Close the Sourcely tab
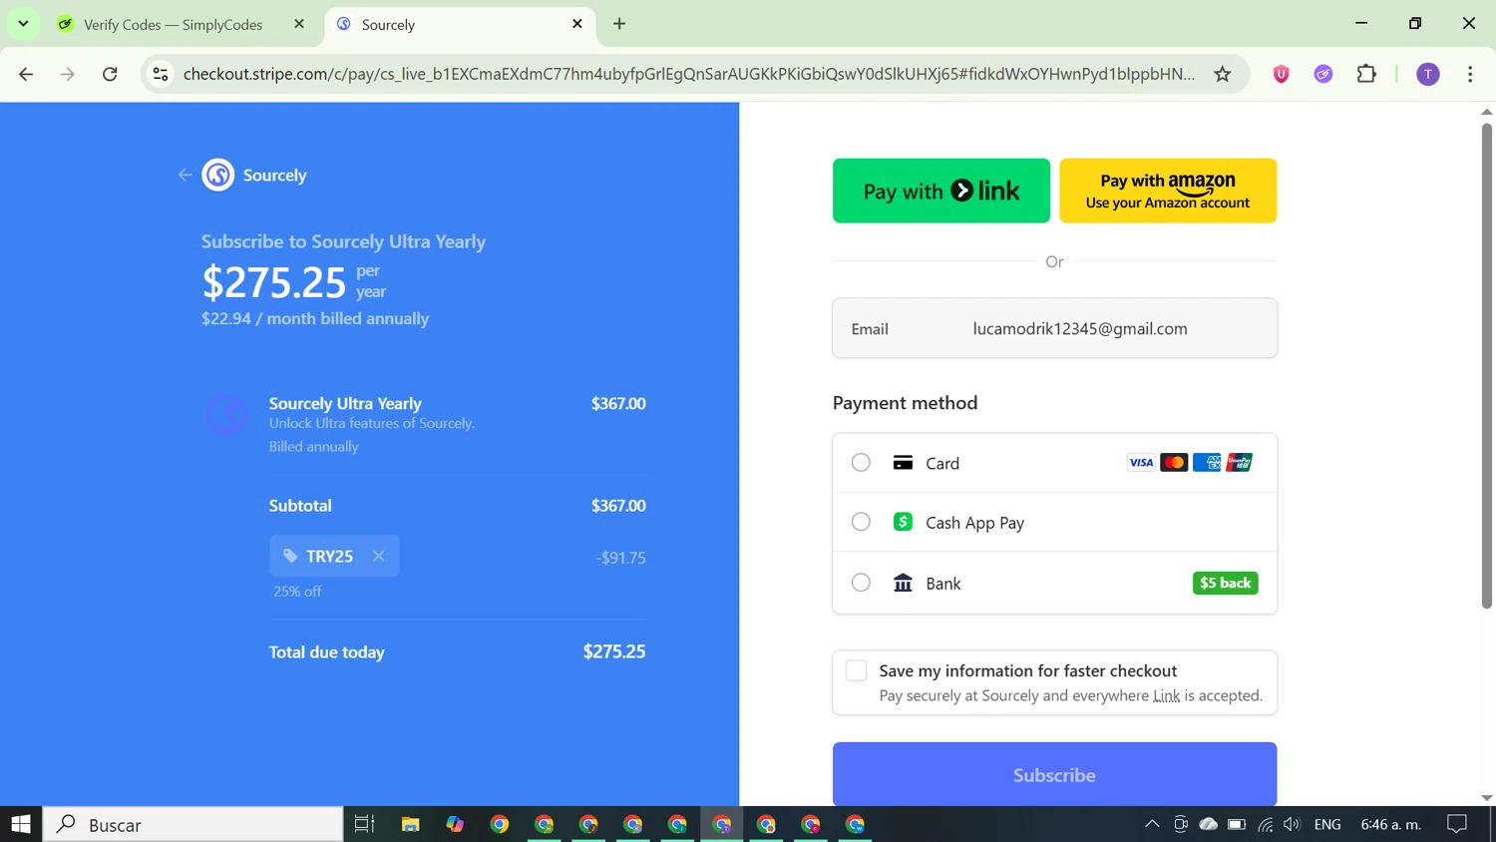1496x842 pixels. coord(577,24)
